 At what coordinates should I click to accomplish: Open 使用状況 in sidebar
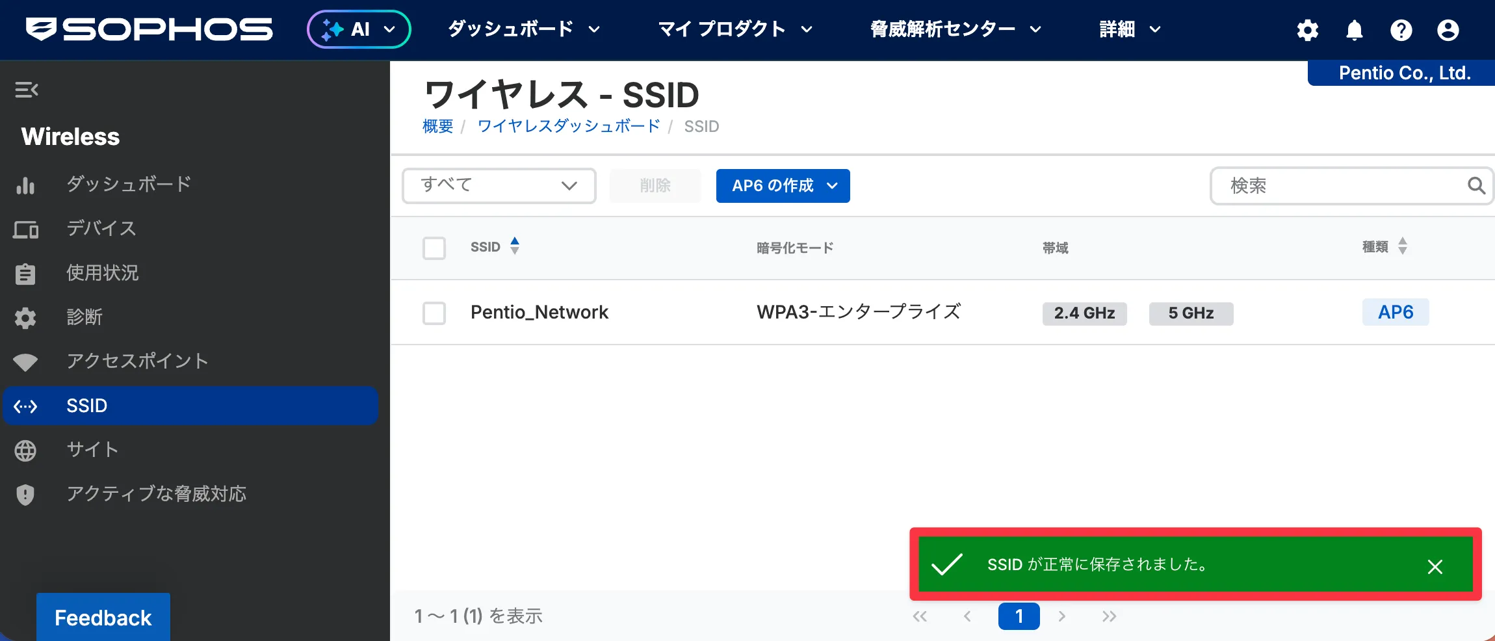point(103,272)
